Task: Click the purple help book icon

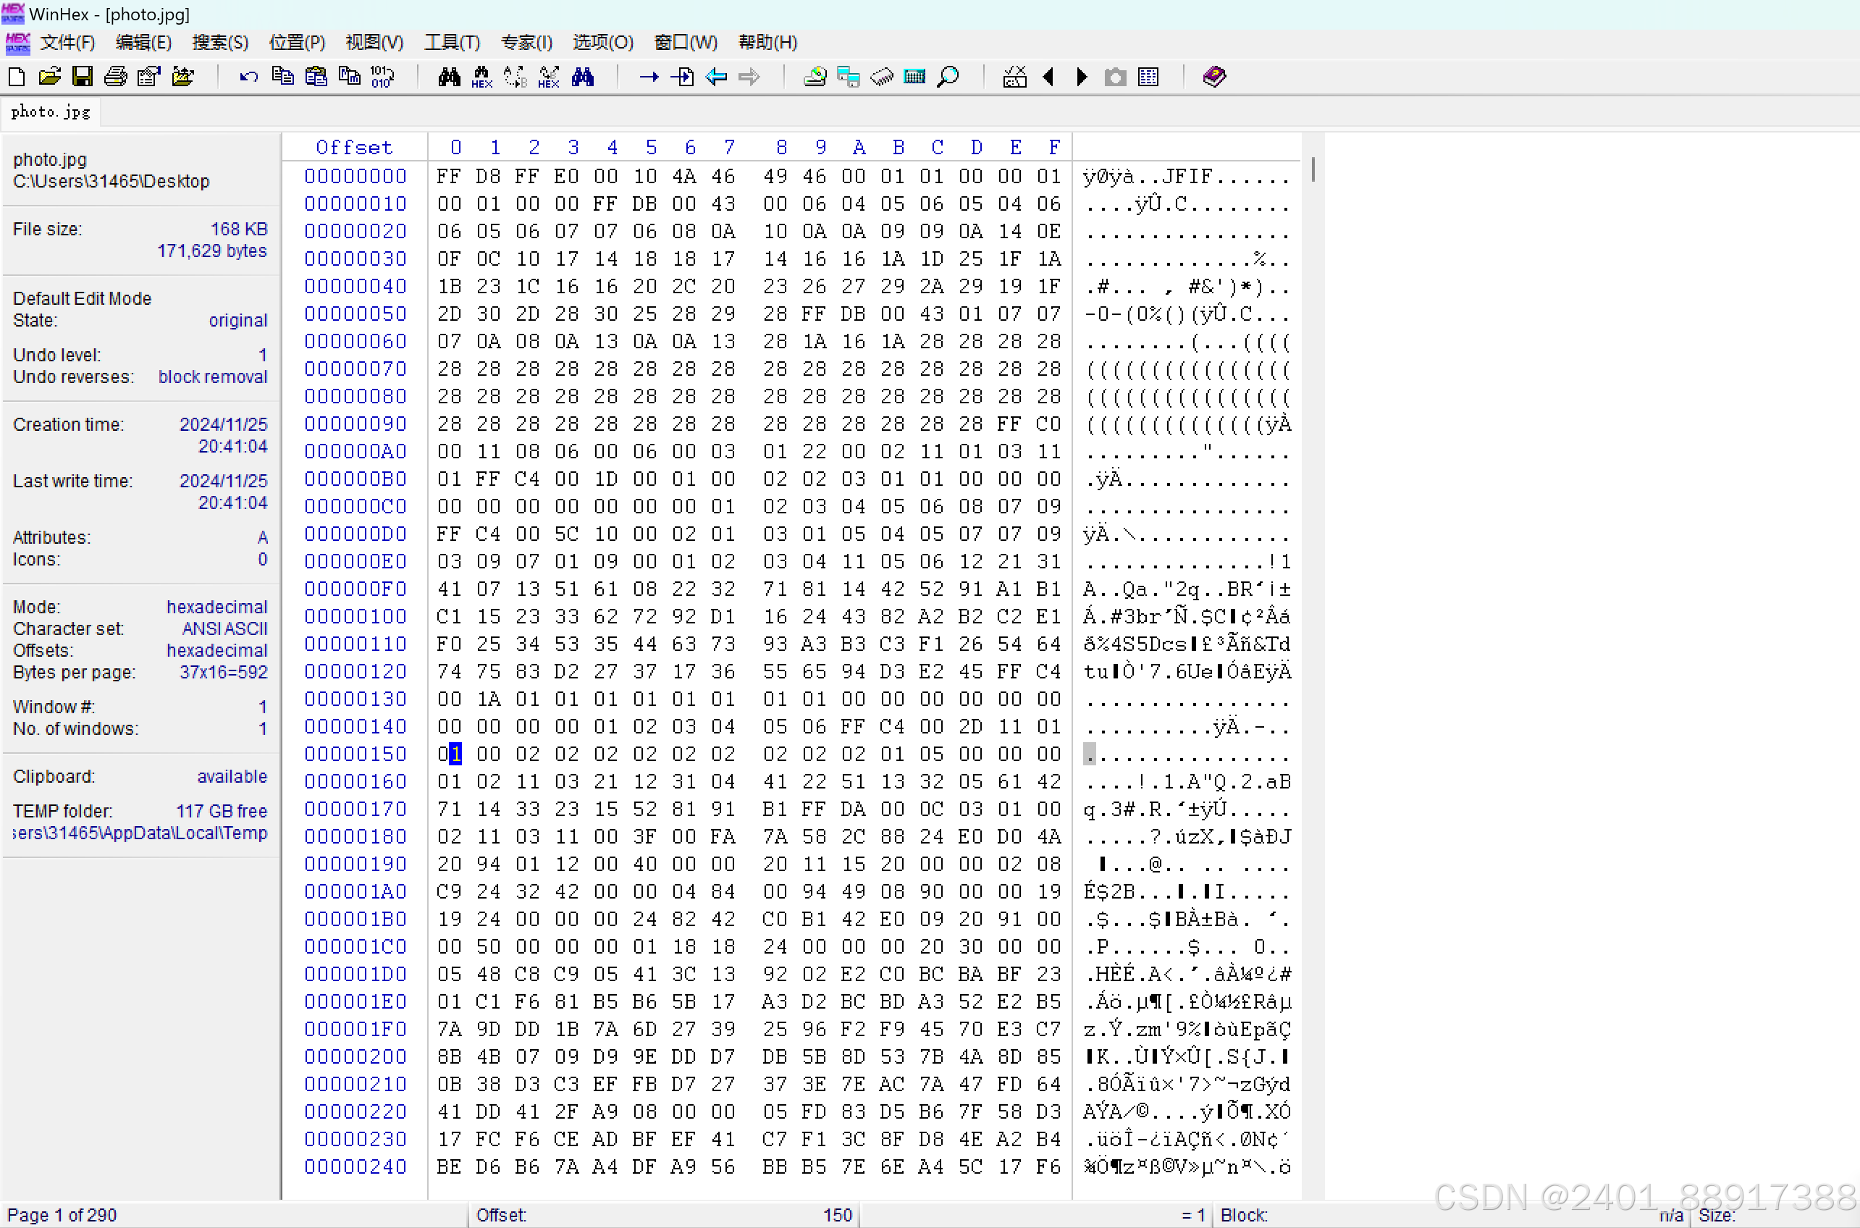Action: pyautogui.click(x=1214, y=77)
